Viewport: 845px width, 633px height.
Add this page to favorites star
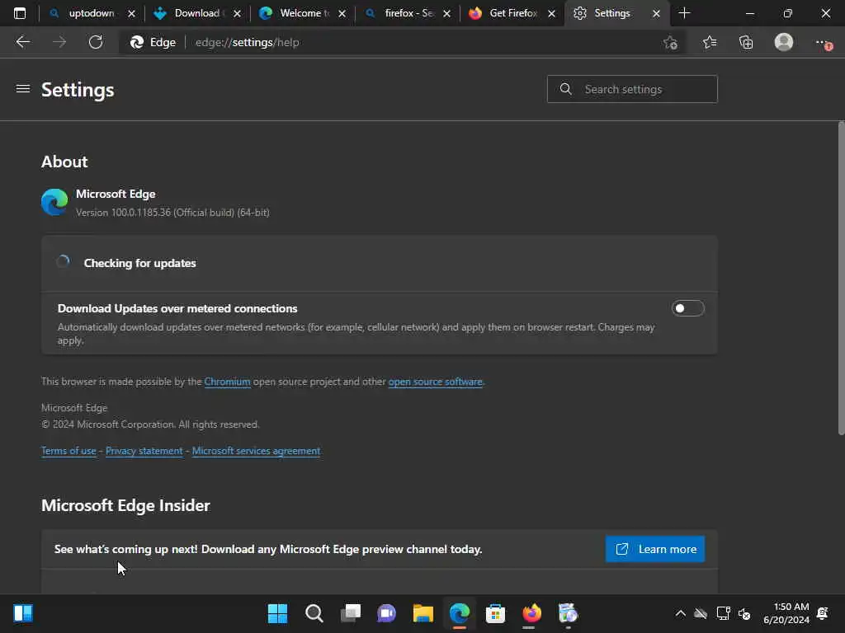click(x=670, y=42)
